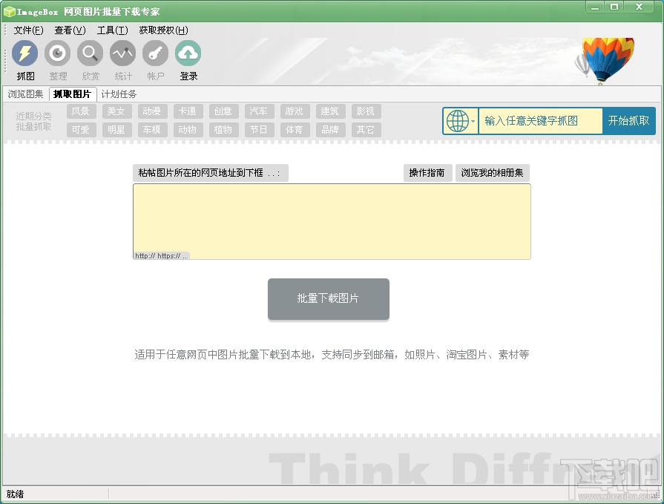Open the 操作指南 guide

(427, 172)
